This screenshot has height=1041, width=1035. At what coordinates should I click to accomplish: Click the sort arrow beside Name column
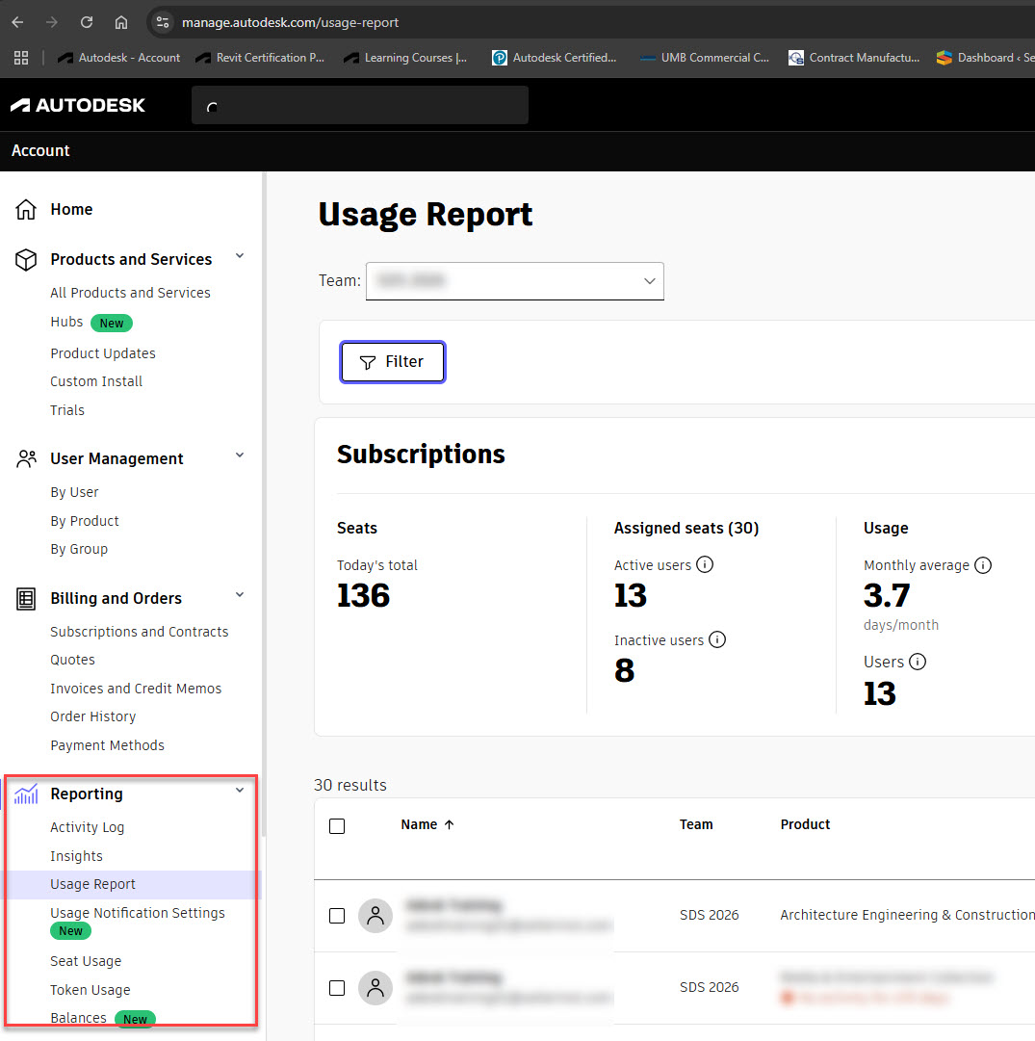coord(450,824)
